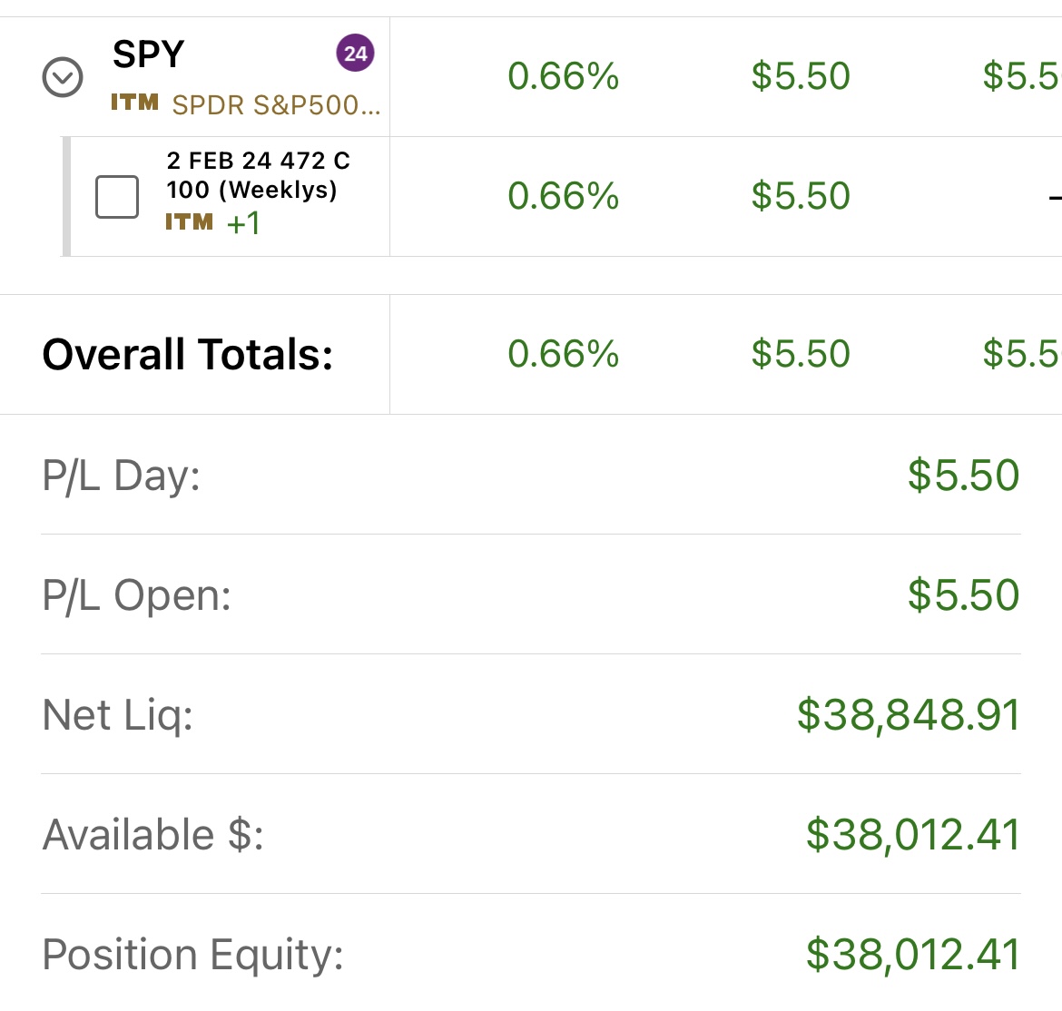Select the SPY ticker symbol
This screenshot has width=1062, height=1011.
(x=148, y=54)
